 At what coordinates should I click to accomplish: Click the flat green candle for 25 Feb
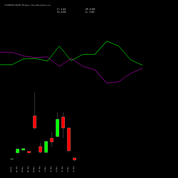(12, 159)
